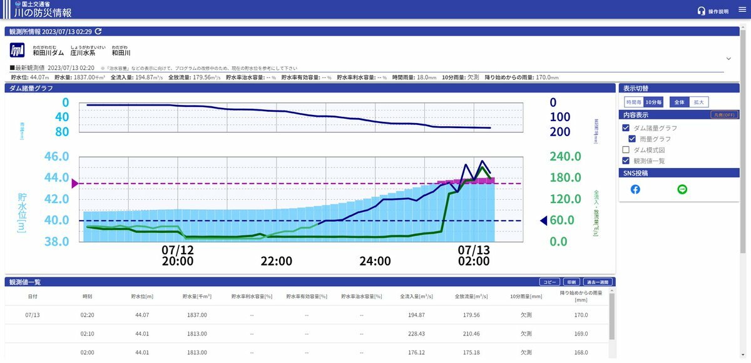Switch graph to 拡大 zoomed view
Viewport: 751px width, 363px height.
click(x=698, y=102)
